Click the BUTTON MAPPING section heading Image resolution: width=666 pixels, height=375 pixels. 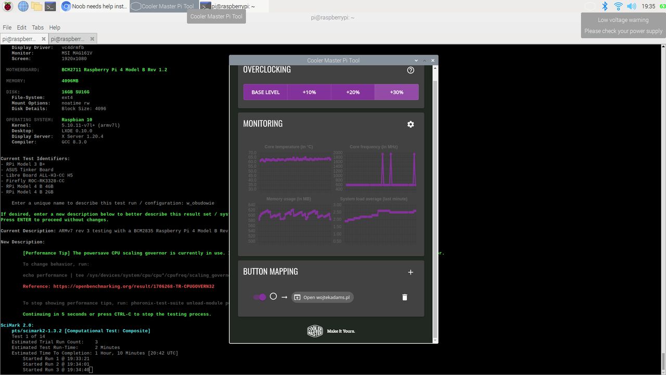(271, 272)
